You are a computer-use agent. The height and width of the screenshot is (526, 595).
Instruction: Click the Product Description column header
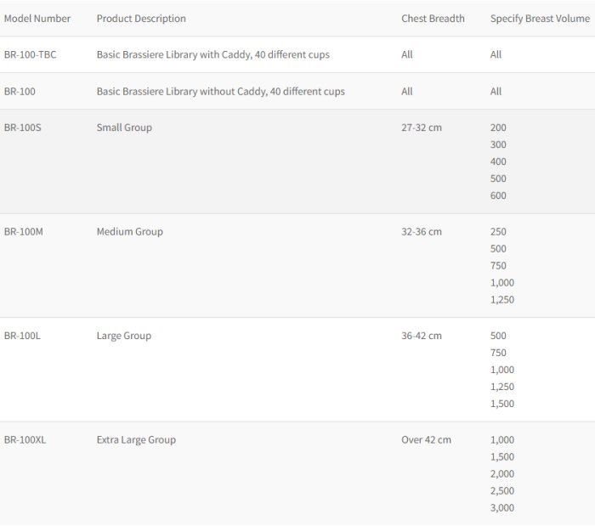[x=141, y=19]
